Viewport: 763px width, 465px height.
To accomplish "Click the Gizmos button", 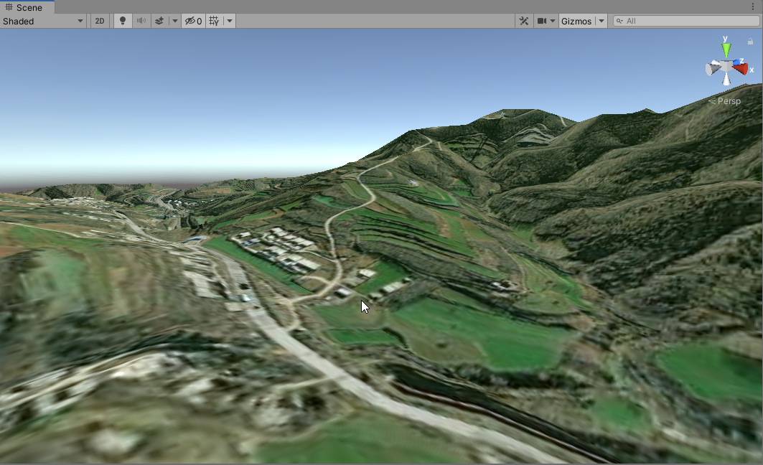I will coord(576,21).
